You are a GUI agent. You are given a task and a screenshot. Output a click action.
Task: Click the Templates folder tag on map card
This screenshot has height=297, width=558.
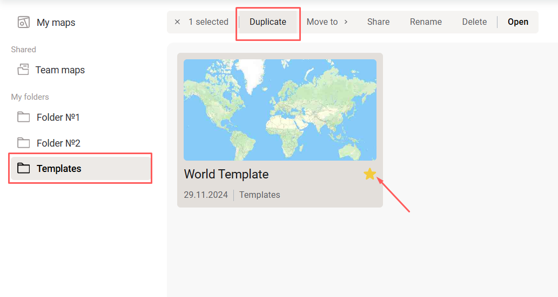(259, 195)
